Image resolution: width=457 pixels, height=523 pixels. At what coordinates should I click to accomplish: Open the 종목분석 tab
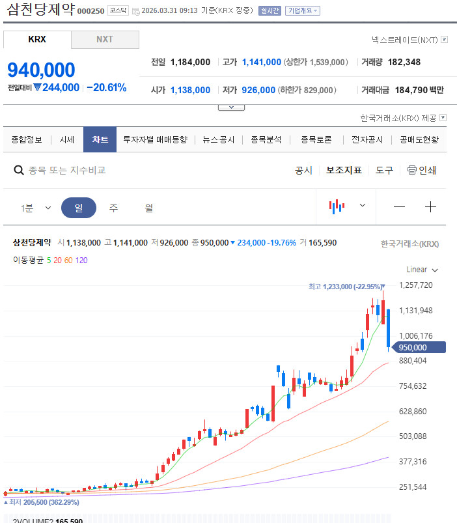tap(266, 140)
